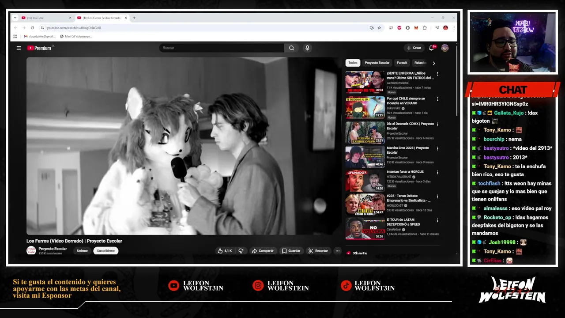The width and height of the screenshot is (565, 318).
Task: Open the title El TOUR de LATAM DECEPCIONÓ a SPEED
Action: [403, 222]
